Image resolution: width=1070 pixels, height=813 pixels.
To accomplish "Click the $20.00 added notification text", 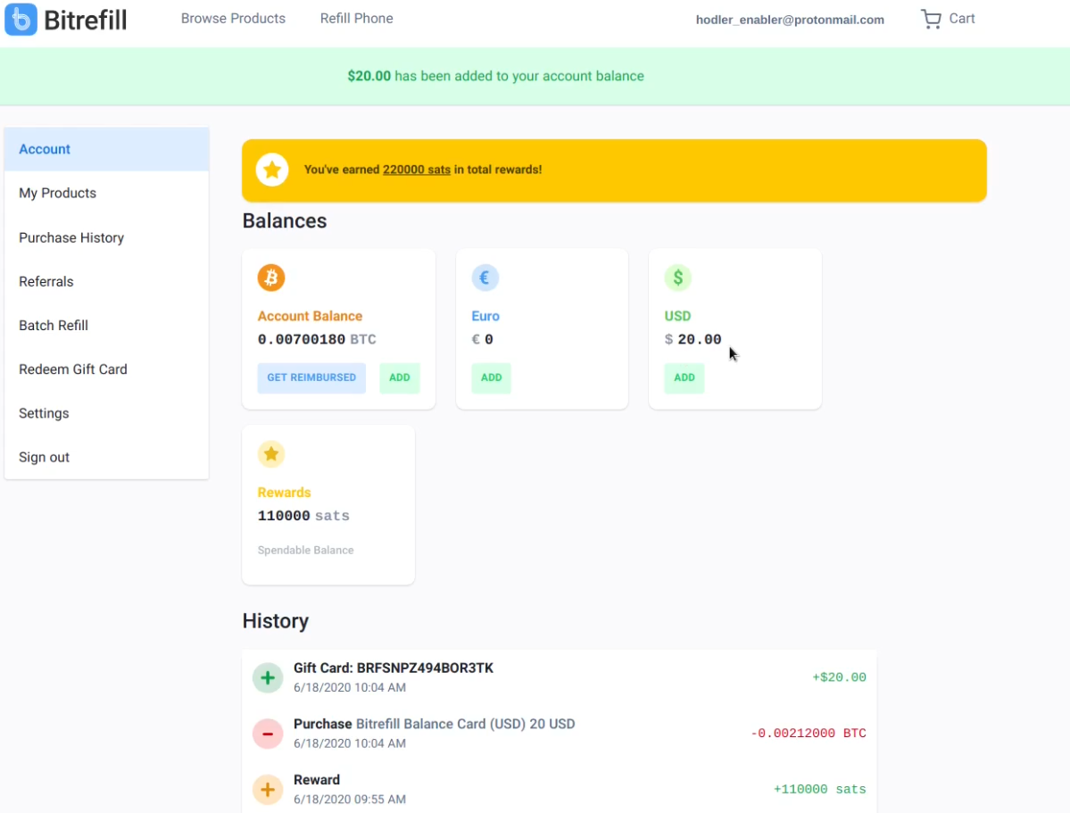I will tap(495, 76).
